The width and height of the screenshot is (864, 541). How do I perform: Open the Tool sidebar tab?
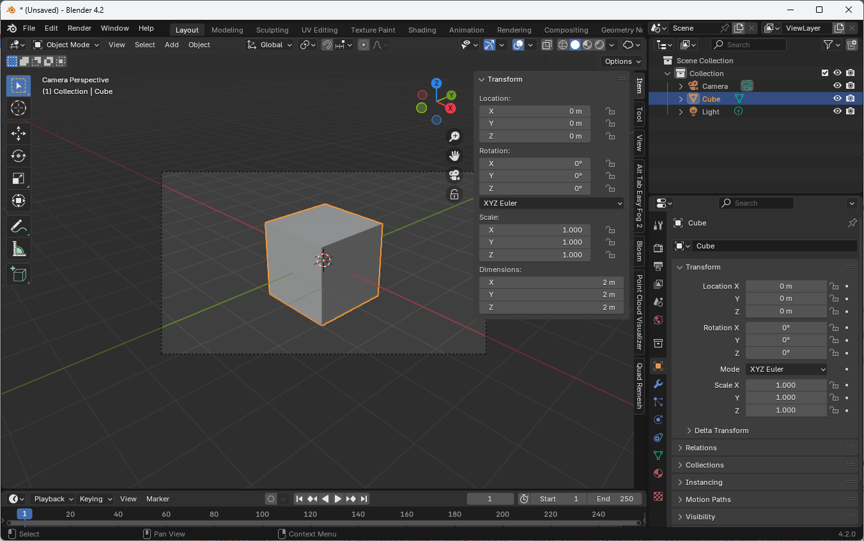click(x=639, y=115)
